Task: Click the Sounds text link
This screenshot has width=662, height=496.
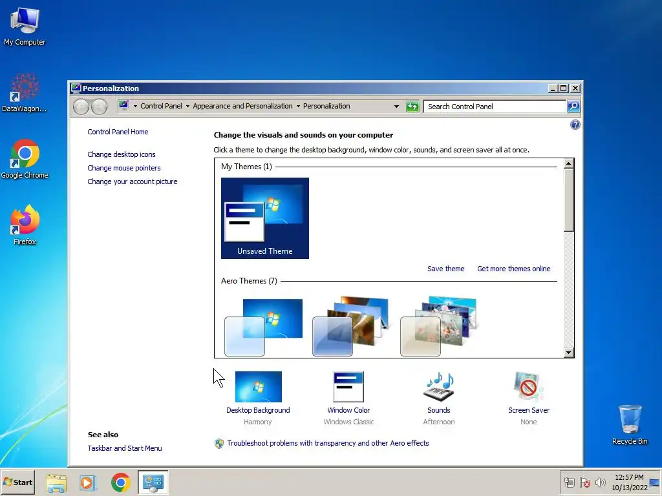Action: click(439, 410)
